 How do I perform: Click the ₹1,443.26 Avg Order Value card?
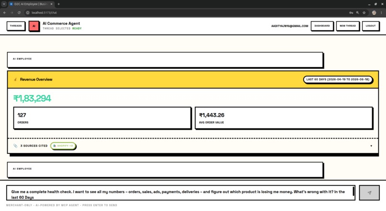click(284, 118)
